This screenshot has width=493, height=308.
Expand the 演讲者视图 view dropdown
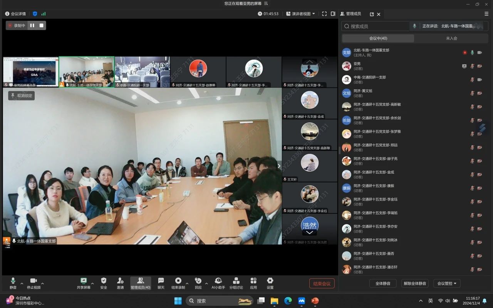tap(301, 14)
